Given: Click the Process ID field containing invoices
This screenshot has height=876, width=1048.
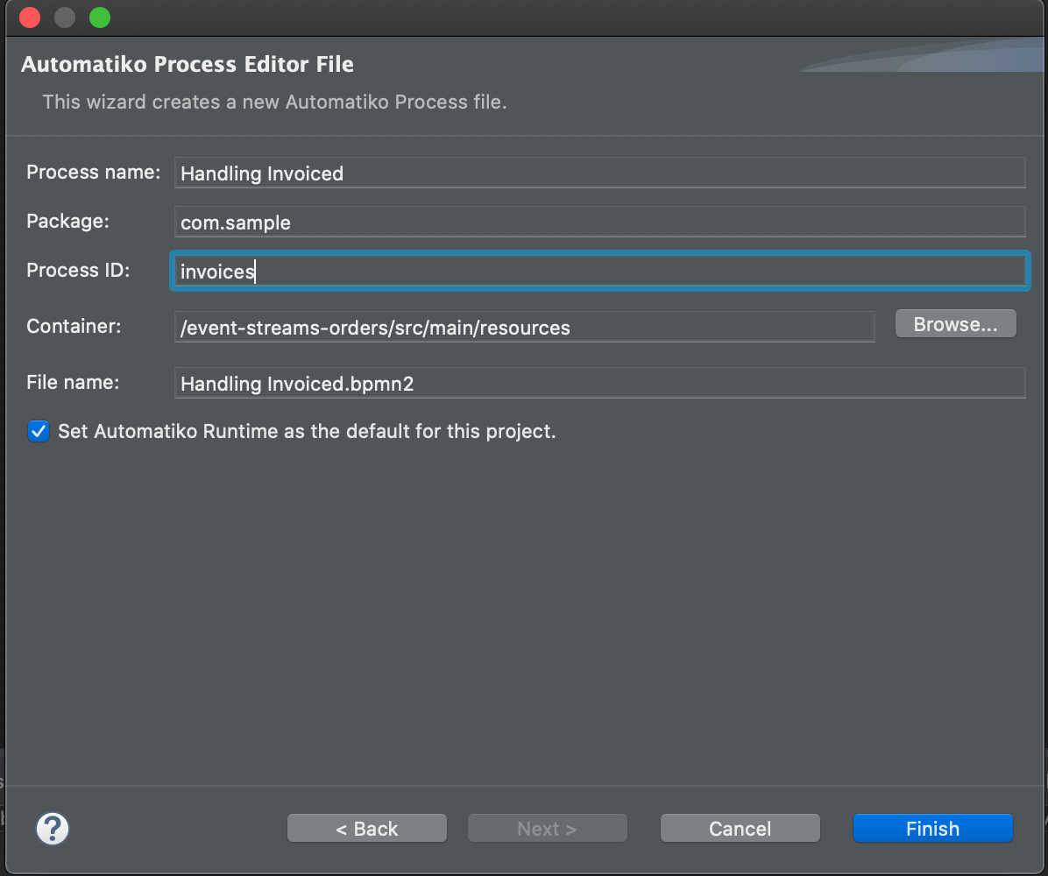Looking at the screenshot, I should [599, 272].
